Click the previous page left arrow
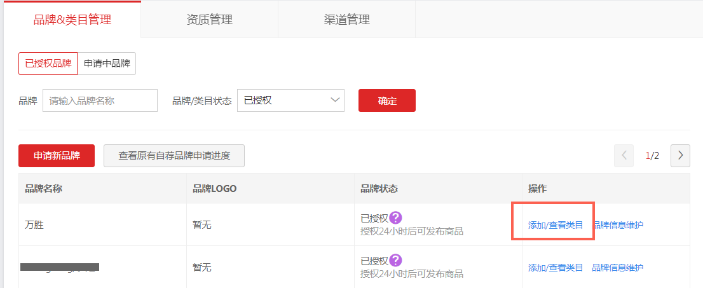This screenshot has width=703, height=288. (624, 156)
